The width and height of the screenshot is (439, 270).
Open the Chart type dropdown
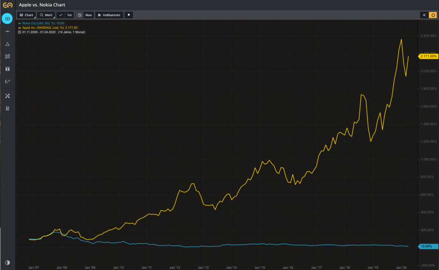coord(26,15)
